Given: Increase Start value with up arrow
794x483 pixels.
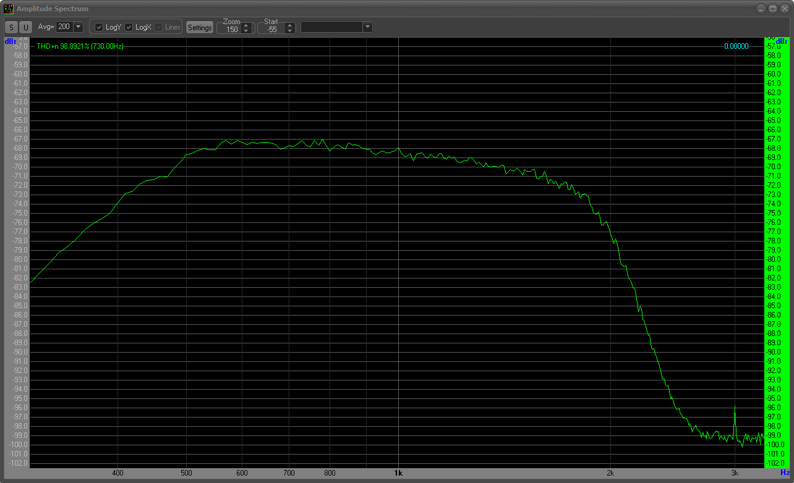Looking at the screenshot, I should point(290,25).
